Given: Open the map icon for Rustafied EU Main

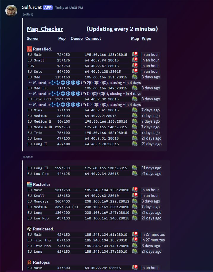Looking at the screenshot, I should pos(135,54).
